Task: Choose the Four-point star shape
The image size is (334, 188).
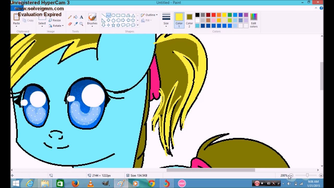Action: pos(109,25)
